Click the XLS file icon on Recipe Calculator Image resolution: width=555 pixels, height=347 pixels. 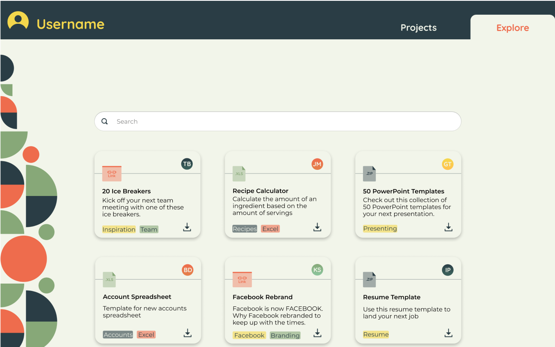pyautogui.click(x=239, y=173)
